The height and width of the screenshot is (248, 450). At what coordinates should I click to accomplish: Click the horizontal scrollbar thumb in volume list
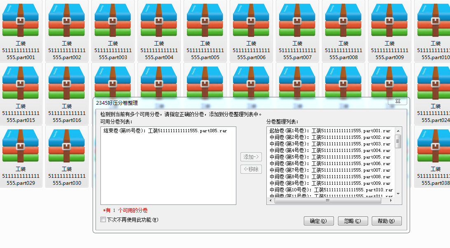(x=328, y=201)
